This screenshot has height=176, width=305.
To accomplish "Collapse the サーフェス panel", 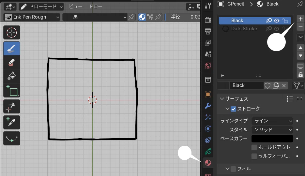I will (222, 99).
